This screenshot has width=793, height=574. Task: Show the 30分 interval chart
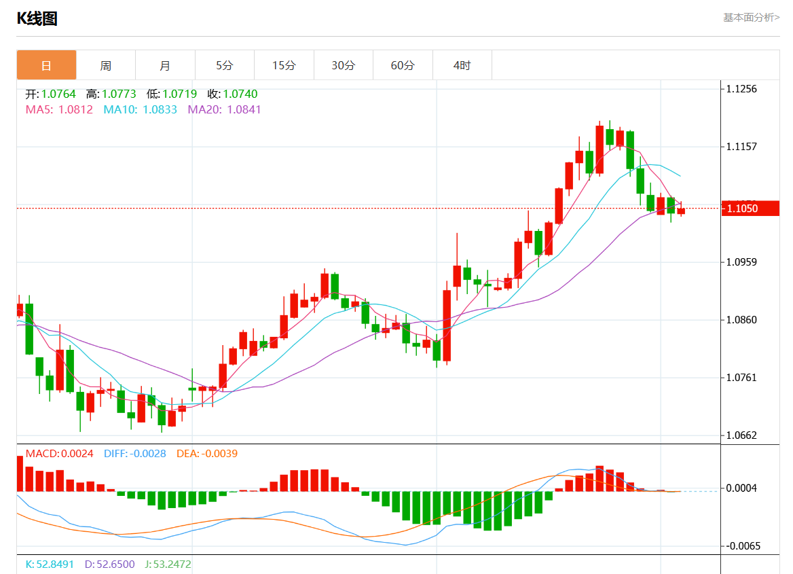coord(344,65)
